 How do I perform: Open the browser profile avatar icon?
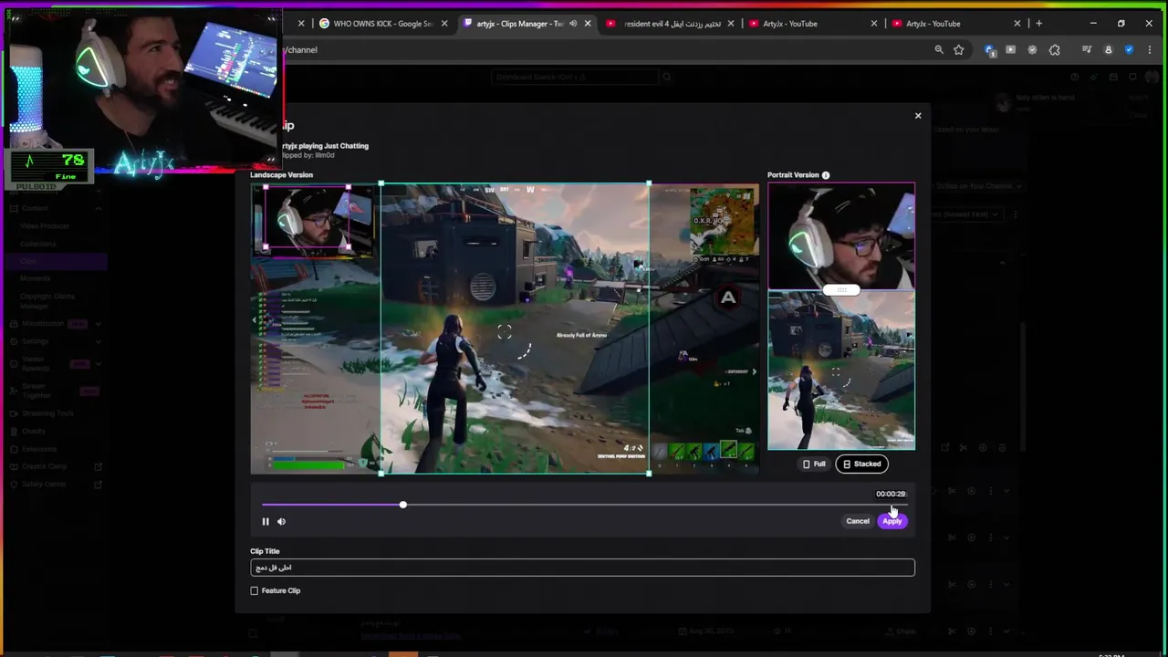click(1109, 50)
